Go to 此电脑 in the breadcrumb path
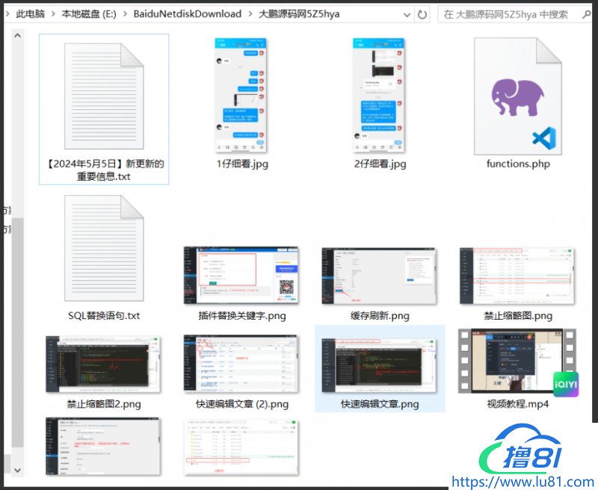This screenshot has width=598, height=490. [x=31, y=14]
